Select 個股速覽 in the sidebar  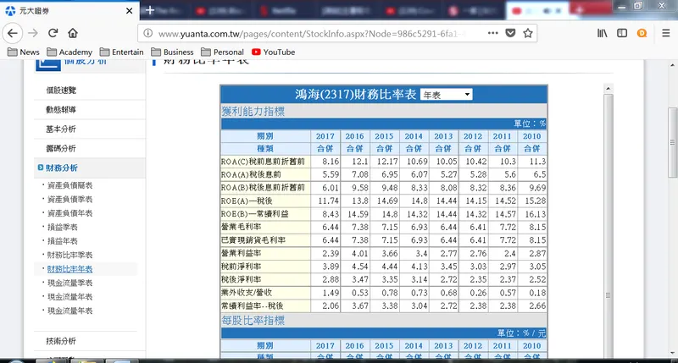[61, 91]
